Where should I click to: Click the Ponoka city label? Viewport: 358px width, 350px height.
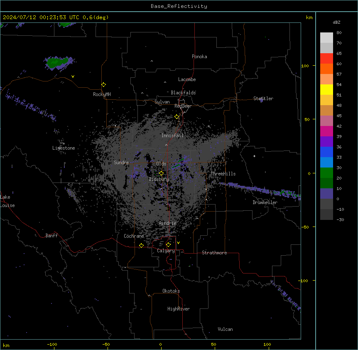(x=199, y=57)
